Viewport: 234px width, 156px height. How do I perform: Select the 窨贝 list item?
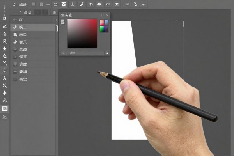33,42
